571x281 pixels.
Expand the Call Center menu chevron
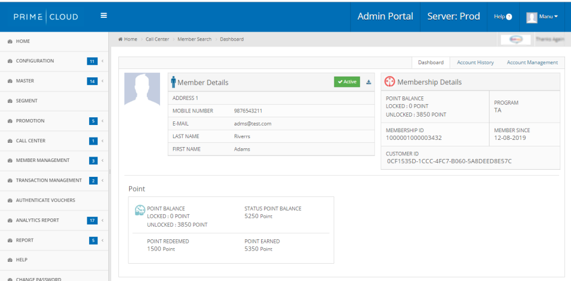(x=103, y=140)
